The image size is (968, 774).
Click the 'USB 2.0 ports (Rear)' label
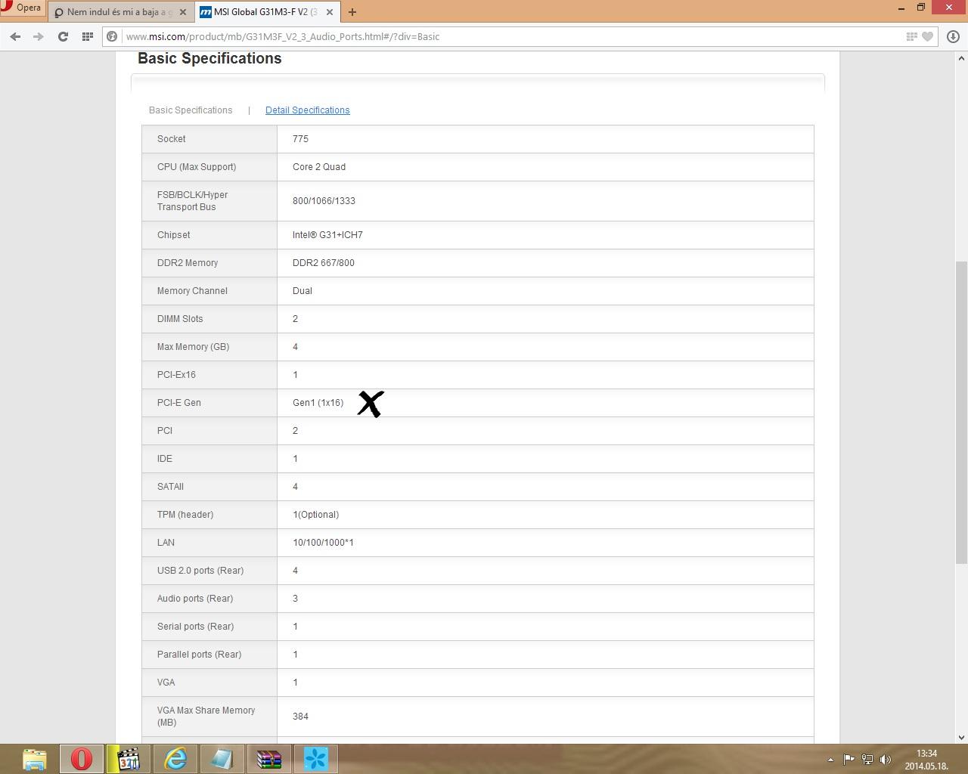(x=200, y=571)
